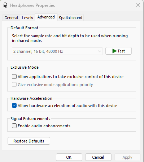This screenshot has height=162, width=144.
Task: Confirm settings with the OK button
Action: pos(69,157)
